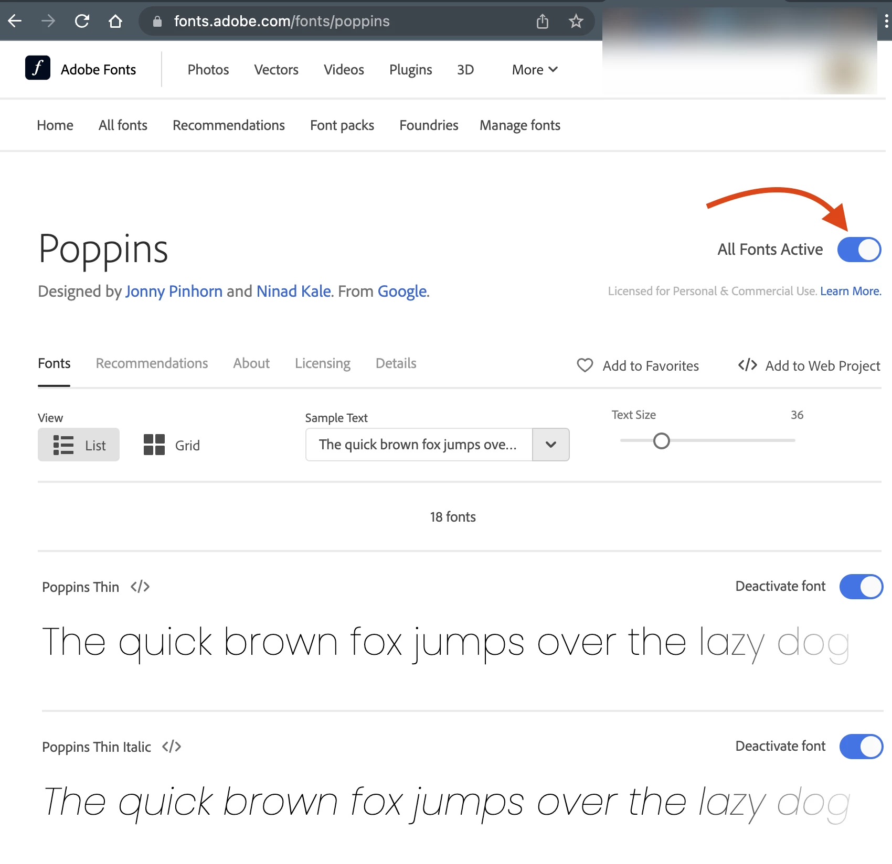The image size is (892, 864).
Task: Open the Recommendations tab under Poppins
Action: (x=152, y=363)
